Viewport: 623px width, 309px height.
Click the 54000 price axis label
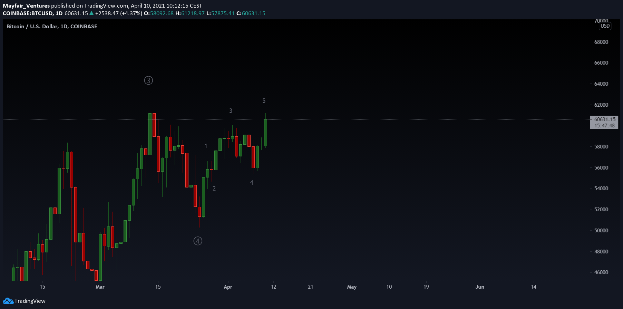[x=601, y=189]
